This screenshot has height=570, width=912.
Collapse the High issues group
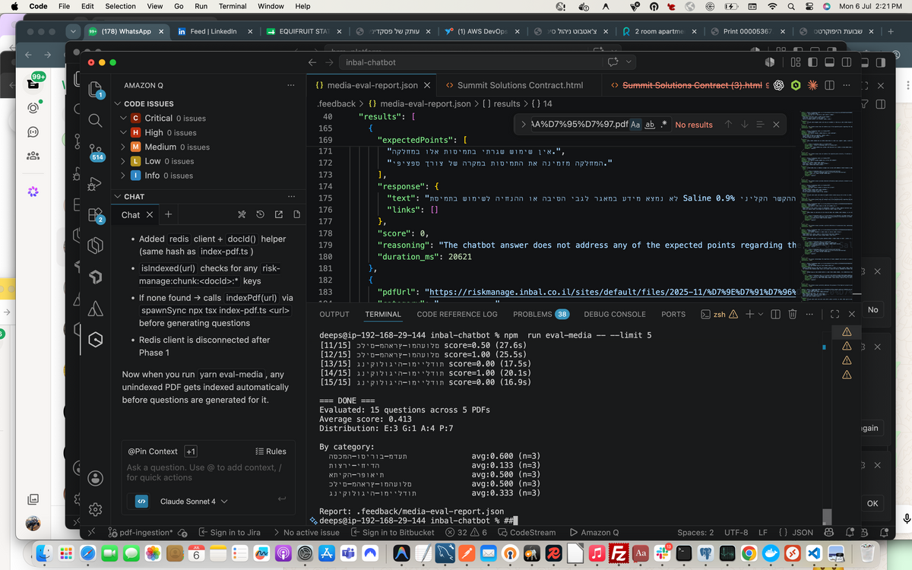(x=125, y=133)
